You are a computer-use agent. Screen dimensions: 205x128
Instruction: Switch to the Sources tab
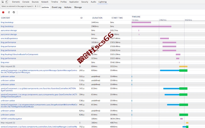click(35, 2)
